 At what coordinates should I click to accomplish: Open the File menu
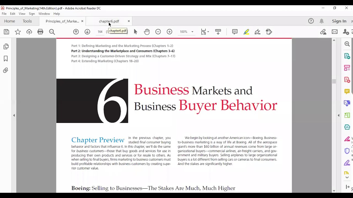coord(4,14)
